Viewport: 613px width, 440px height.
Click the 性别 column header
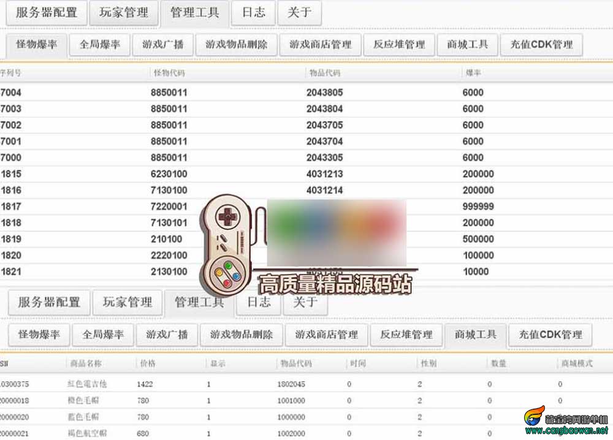[428, 363]
